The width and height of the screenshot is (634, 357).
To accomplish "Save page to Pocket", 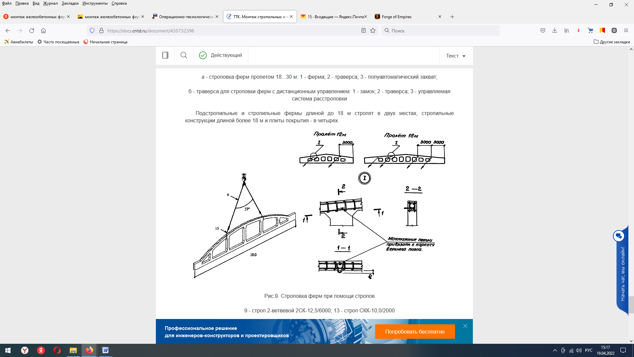I will pyautogui.click(x=543, y=30).
